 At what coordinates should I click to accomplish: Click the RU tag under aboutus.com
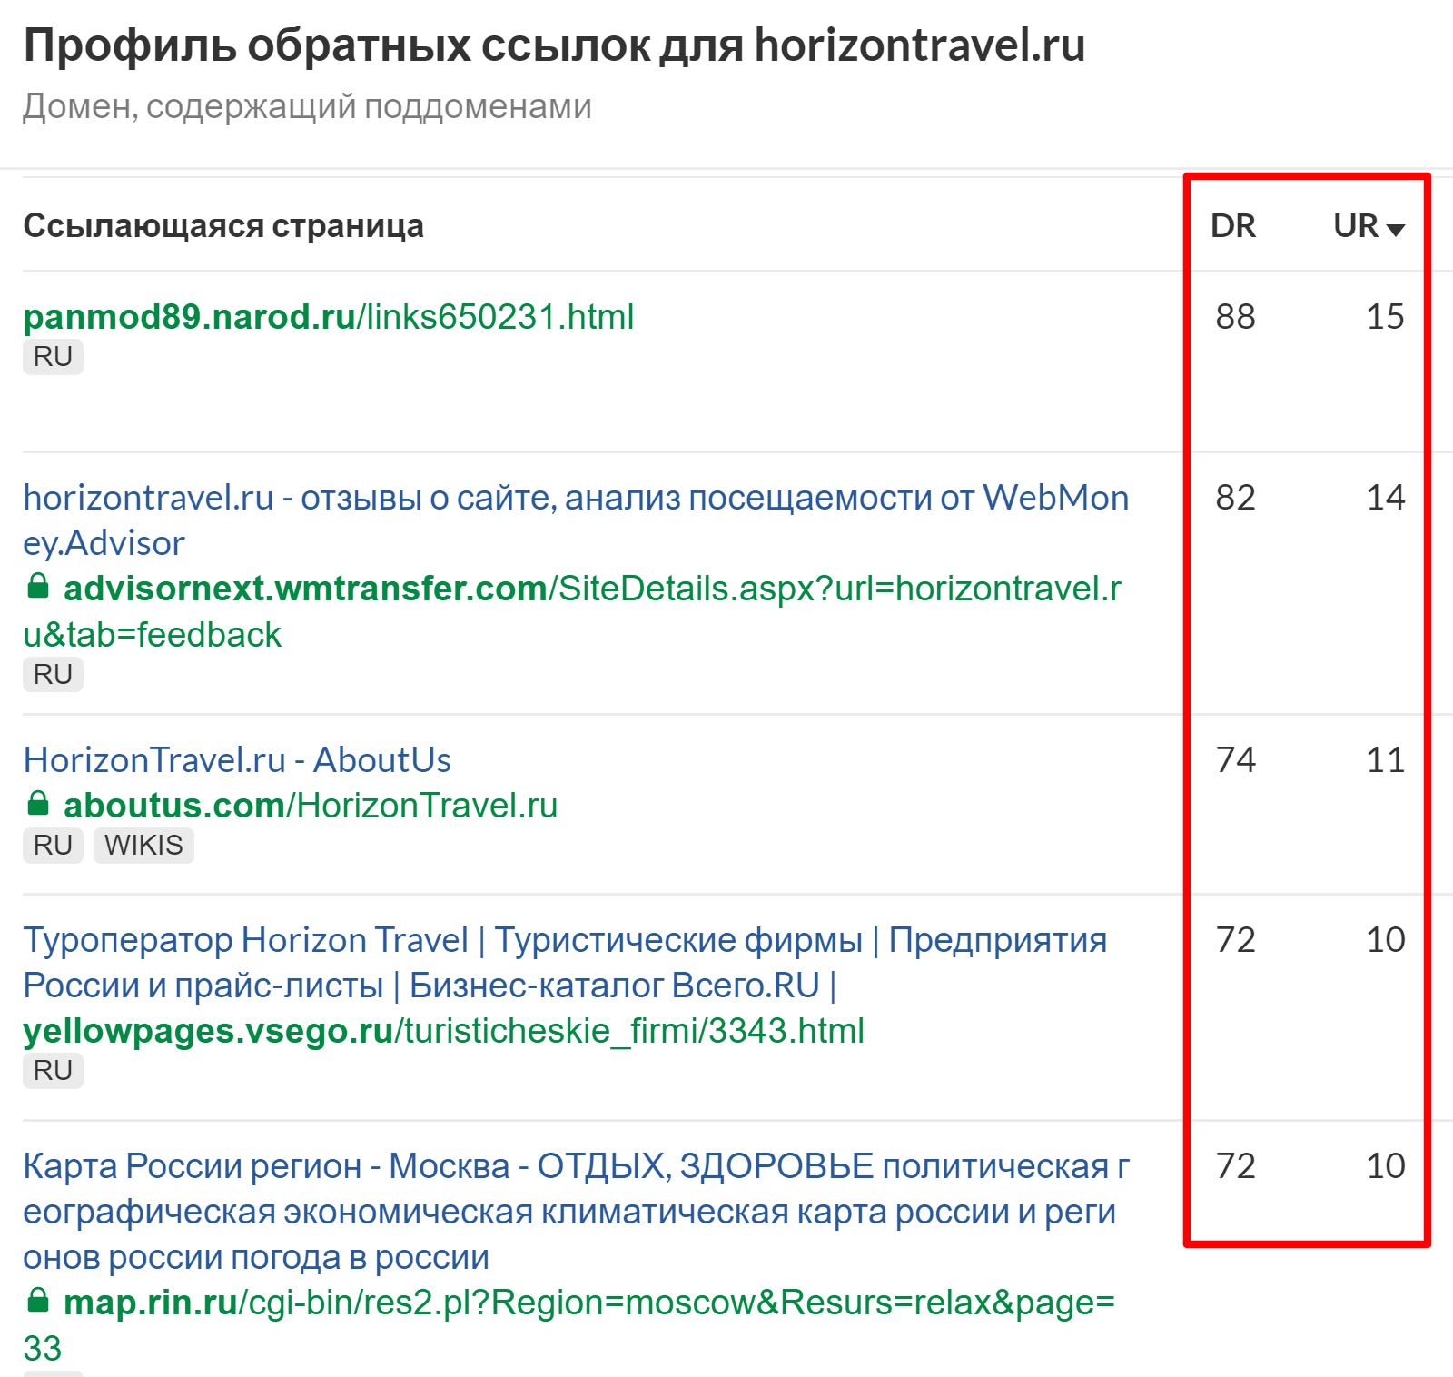[x=53, y=846]
